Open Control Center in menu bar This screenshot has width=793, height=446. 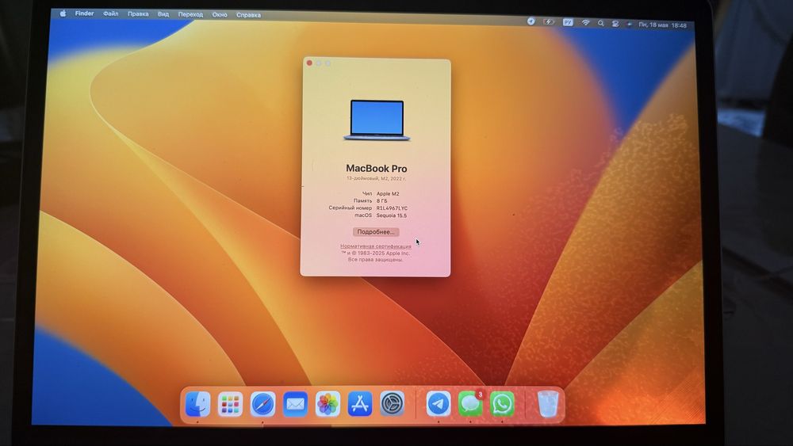point(615,24)
